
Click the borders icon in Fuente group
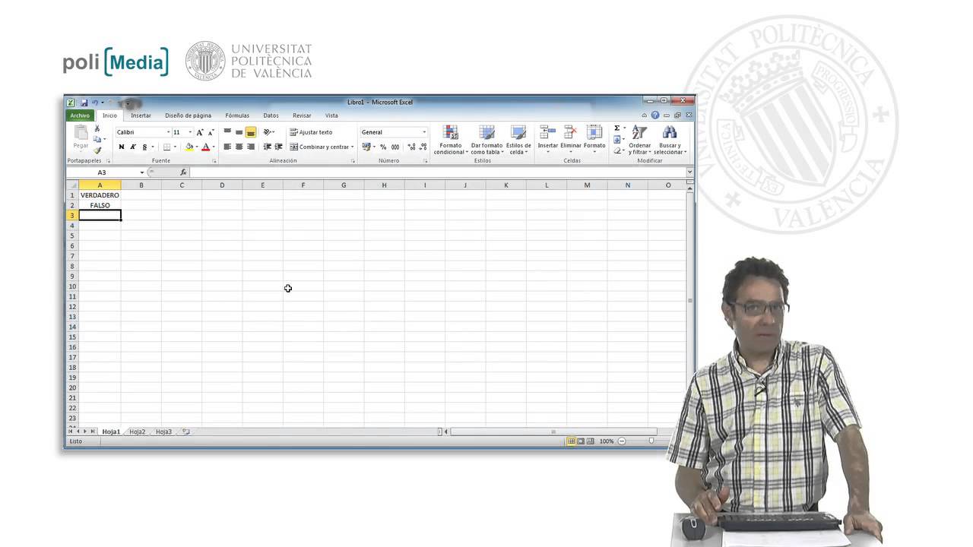click(167, 147)
